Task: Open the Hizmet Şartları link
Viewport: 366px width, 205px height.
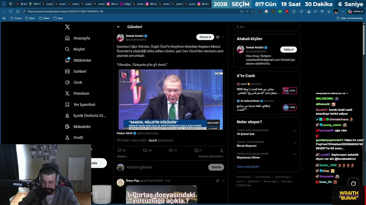Action: click(x=244, y=177)
